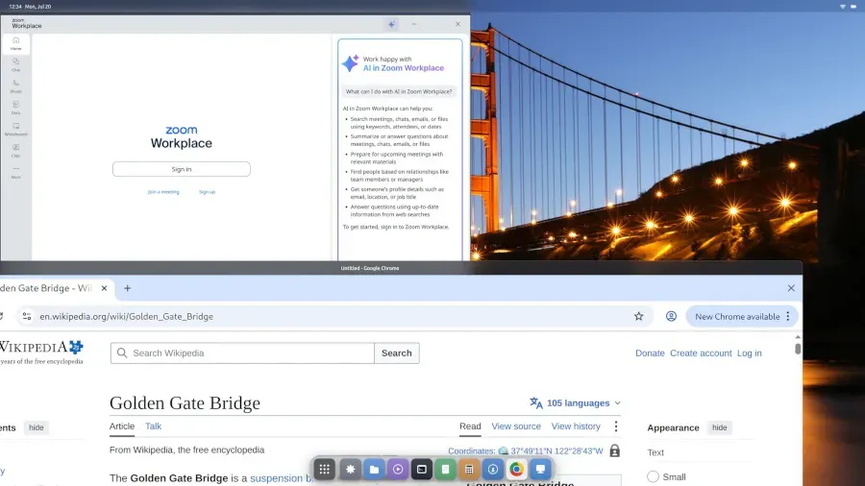
Task: Open the Home tab in Zoom sidebar
Action: tap(15, 43)
